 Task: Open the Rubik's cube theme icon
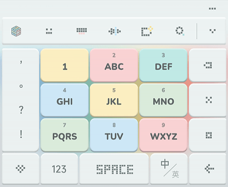[x=16, y=31]
